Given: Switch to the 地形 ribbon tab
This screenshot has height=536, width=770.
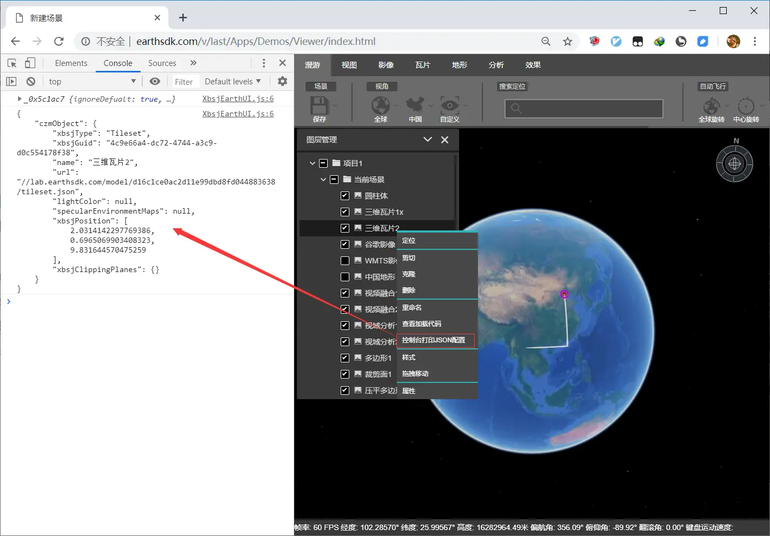Looking at the screenshot, I should (459, 65).
